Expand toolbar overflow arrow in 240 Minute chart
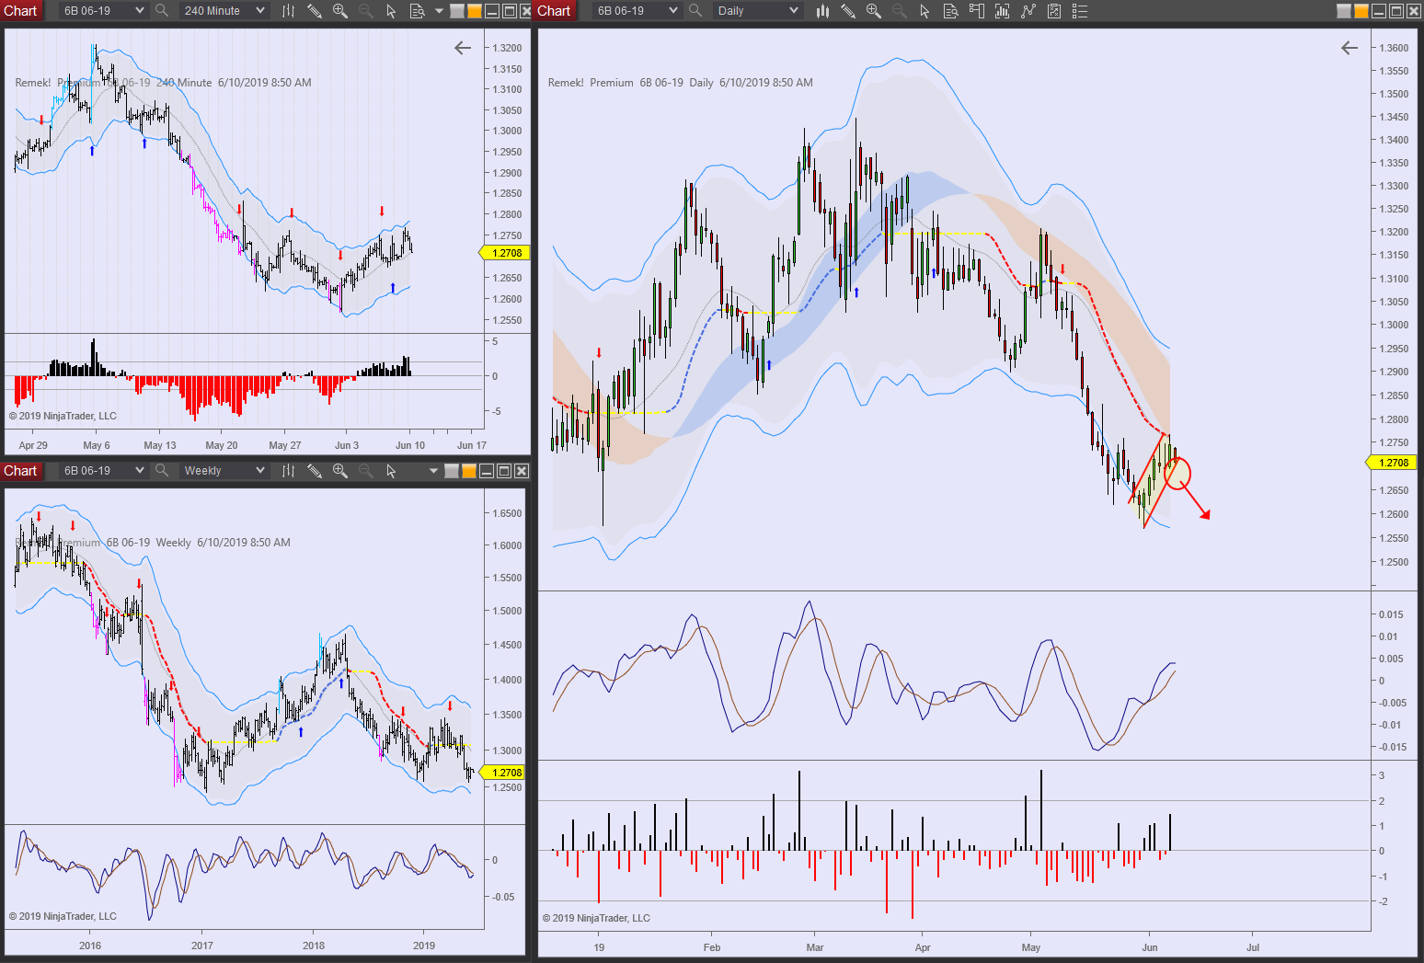The image size is (1424, 963). tap(439, 10)
